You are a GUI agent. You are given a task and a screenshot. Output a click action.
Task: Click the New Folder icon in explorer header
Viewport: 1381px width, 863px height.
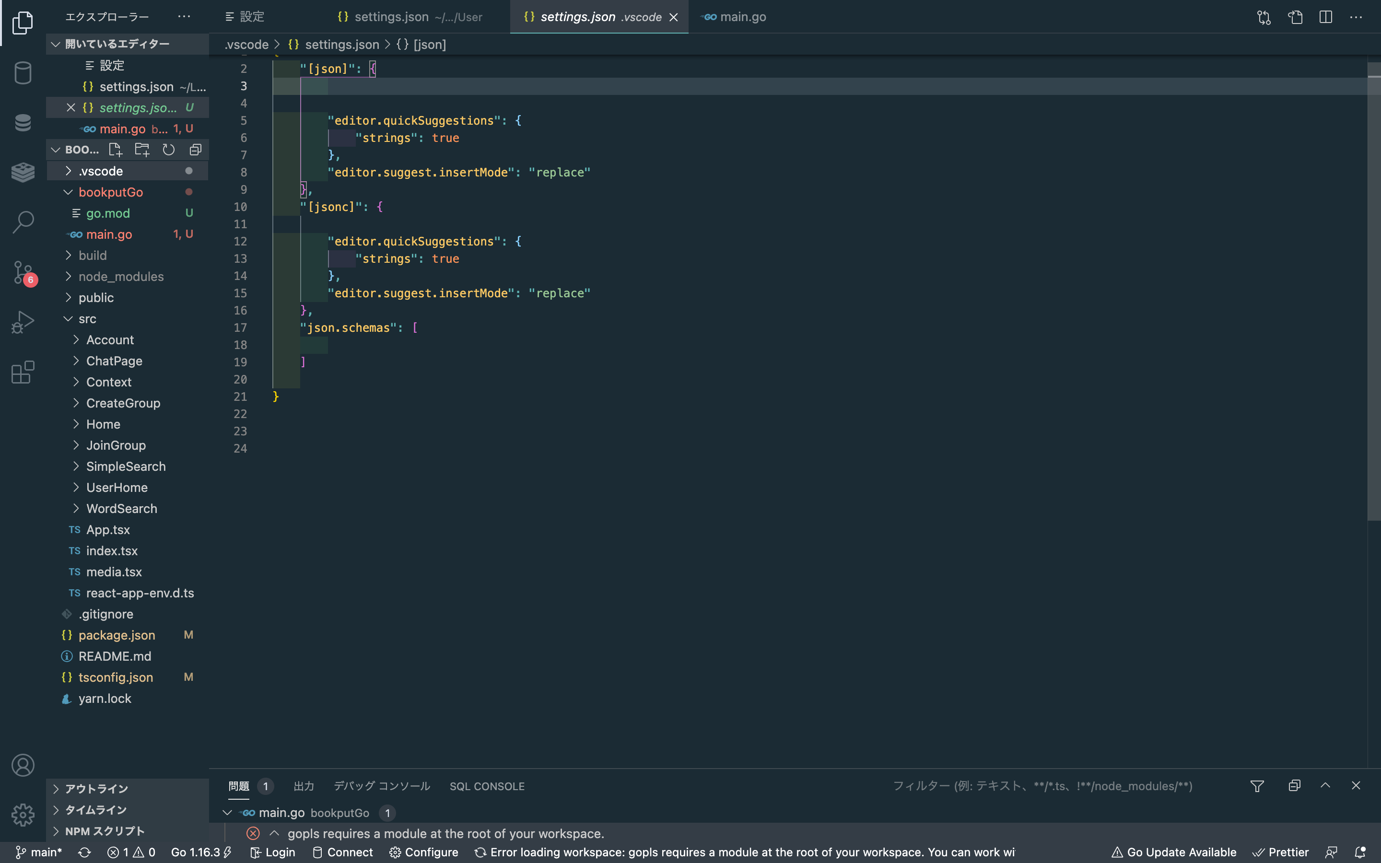pos(142,150)
